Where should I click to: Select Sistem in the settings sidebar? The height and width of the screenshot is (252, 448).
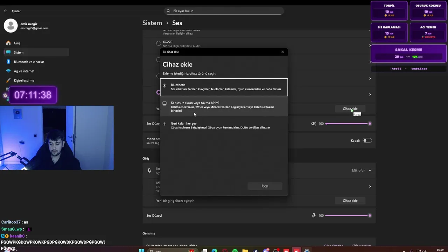tap(36, 52)
